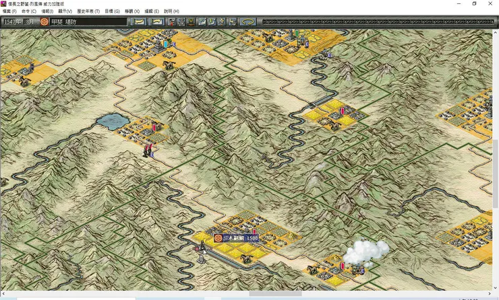This screenshot has width=499, height=300.
Task: Open the (X) menu
Action: 131,11
